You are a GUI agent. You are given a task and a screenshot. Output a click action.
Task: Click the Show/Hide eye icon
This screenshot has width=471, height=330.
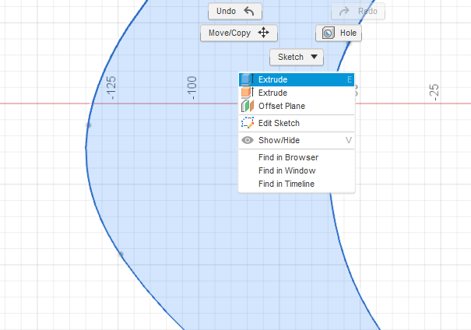[x=248, y=140]
